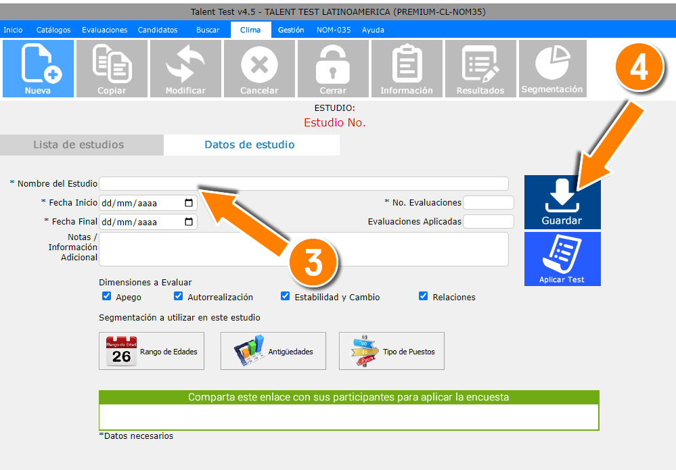
Task: Open the Candidatos menu
Action: 158,30
